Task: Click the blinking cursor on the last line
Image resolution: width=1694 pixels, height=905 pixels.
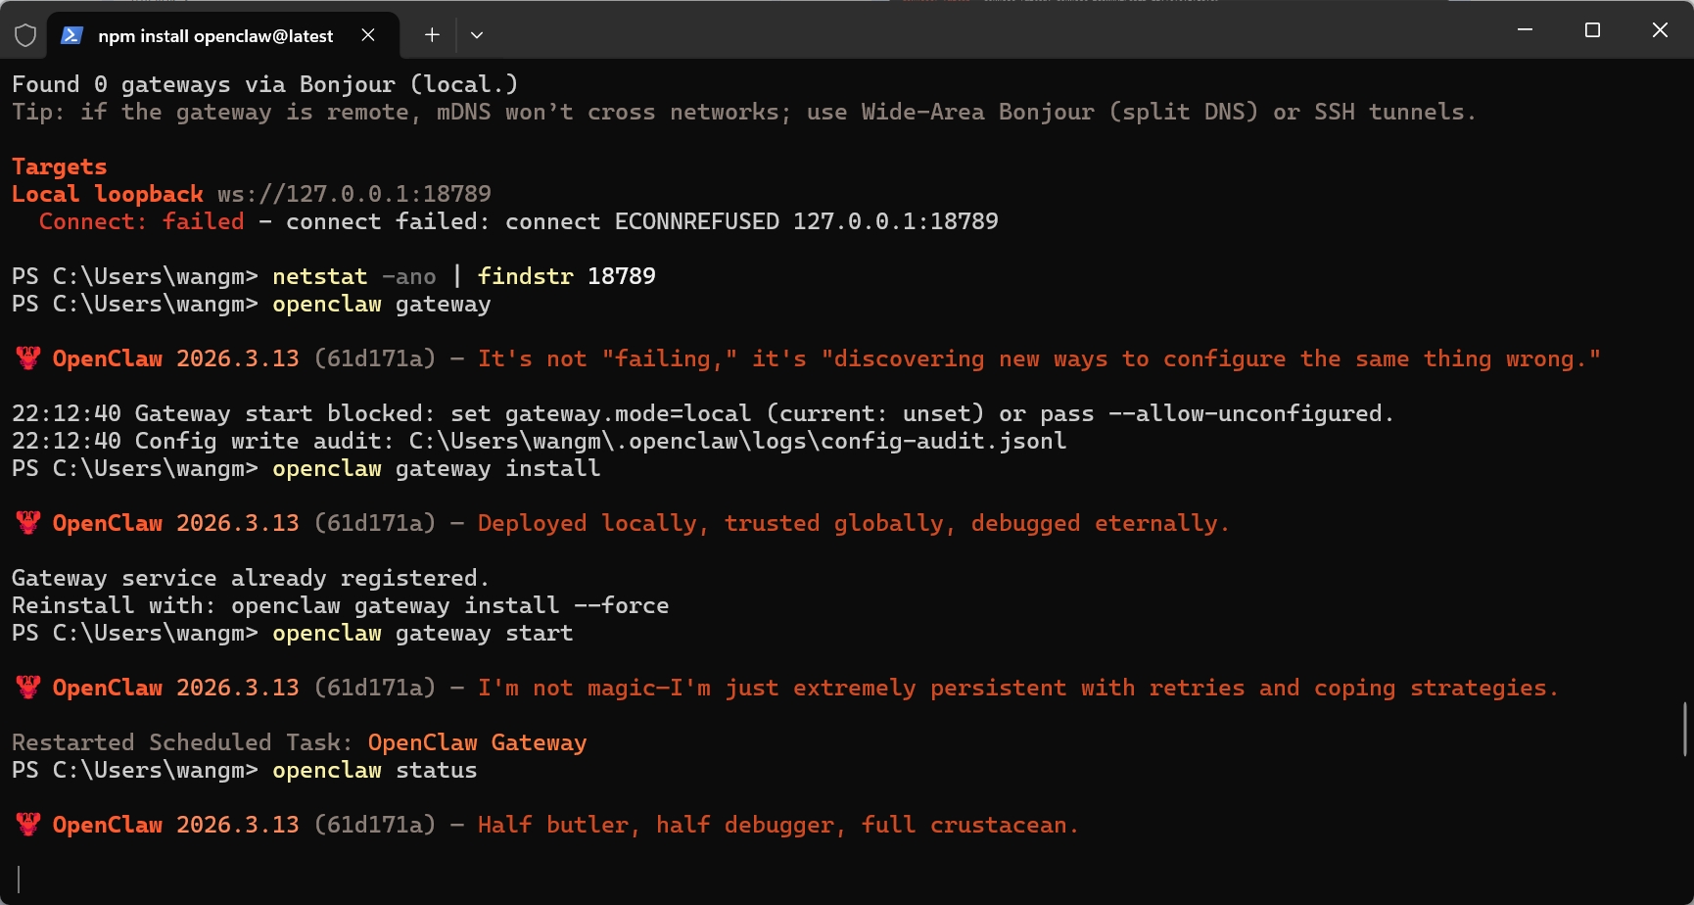Action: pyautogui.click(x=19, y=879)
